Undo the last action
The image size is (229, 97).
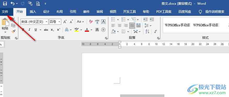tap(13, 3)
